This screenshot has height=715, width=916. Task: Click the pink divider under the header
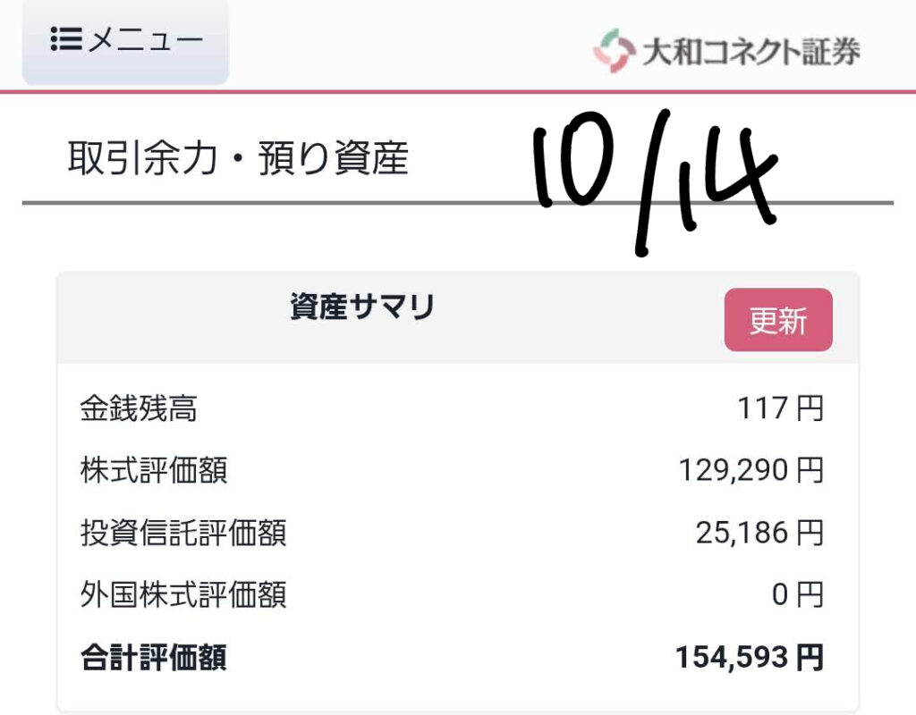click(x=458, y=91)
